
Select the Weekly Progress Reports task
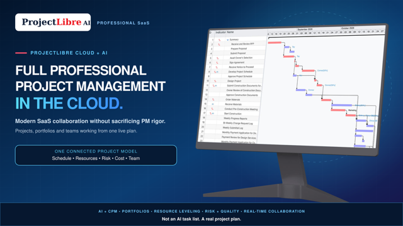[236, 119]
